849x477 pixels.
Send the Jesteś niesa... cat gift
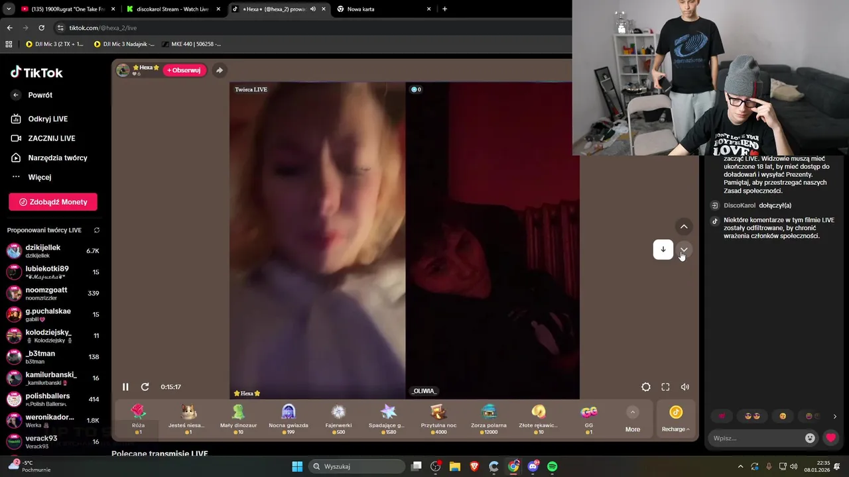point(188,419)
